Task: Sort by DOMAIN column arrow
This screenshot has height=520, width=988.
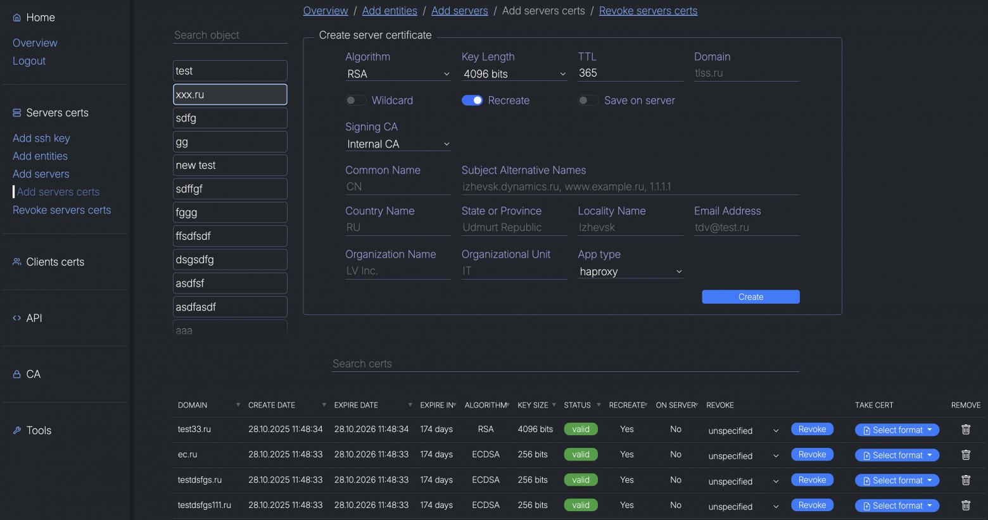Action: pyautogui.click(x=238, y=405)
